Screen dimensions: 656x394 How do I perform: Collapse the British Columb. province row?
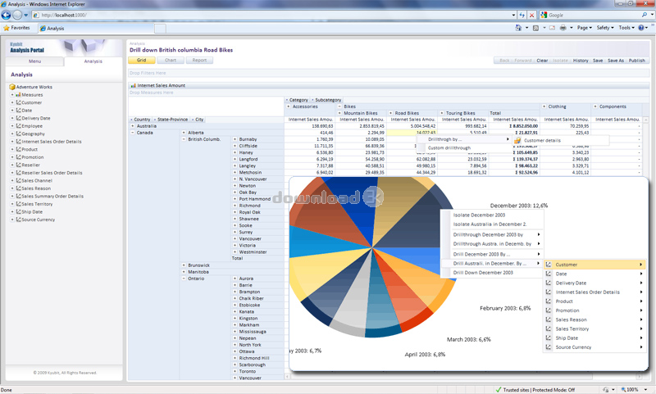tap(184, 139)
